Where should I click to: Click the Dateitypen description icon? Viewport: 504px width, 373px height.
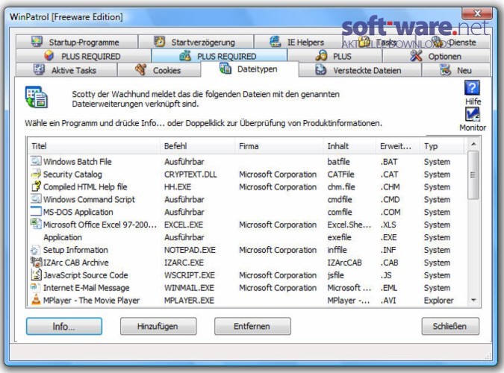(x=37, y=97)
